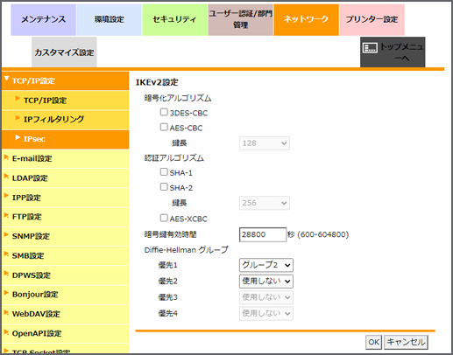Click the キャンセル button
This screenshot has height=355, width=453.
[406, 342]
